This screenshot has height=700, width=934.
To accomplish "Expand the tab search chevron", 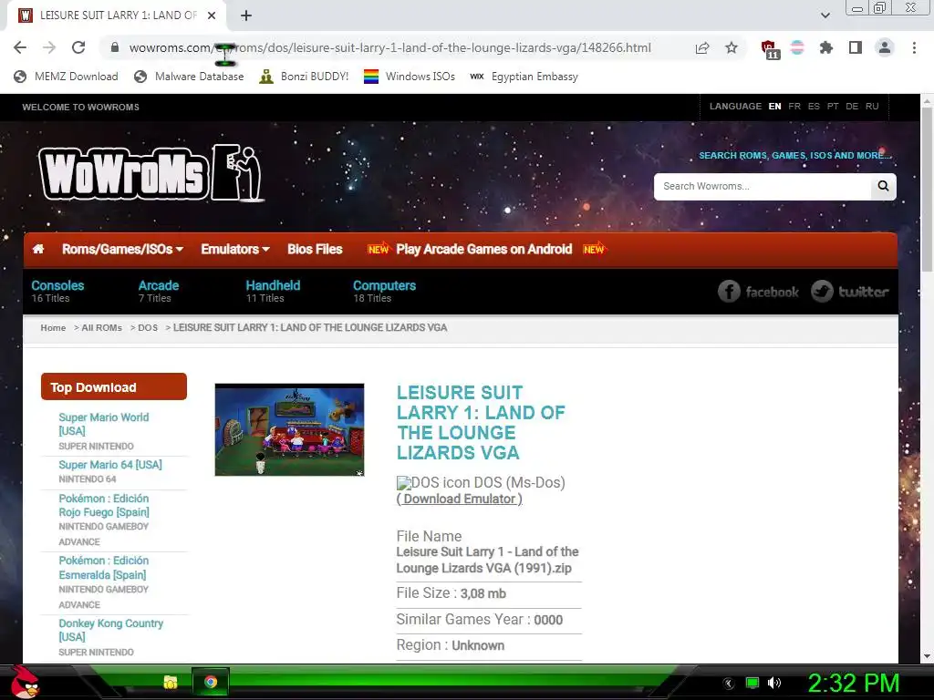I will 825,15.
